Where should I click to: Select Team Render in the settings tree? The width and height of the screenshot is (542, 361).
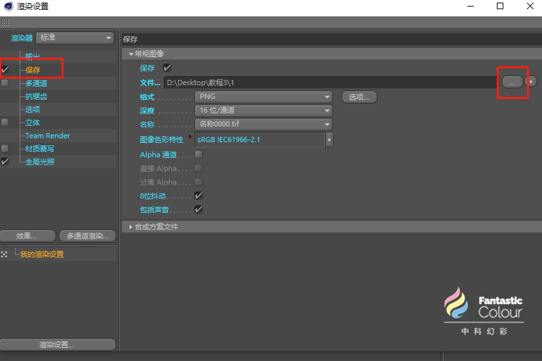tap(48, 136)
